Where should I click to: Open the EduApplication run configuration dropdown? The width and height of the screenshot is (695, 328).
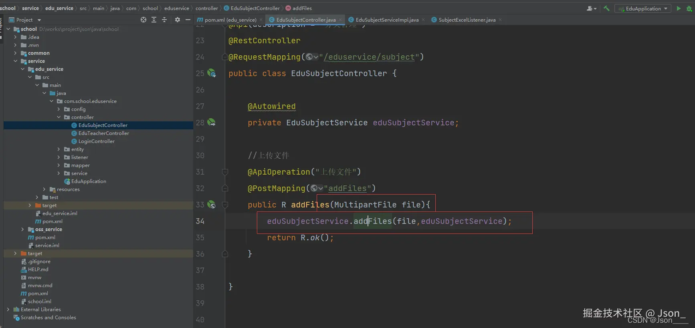643,8
